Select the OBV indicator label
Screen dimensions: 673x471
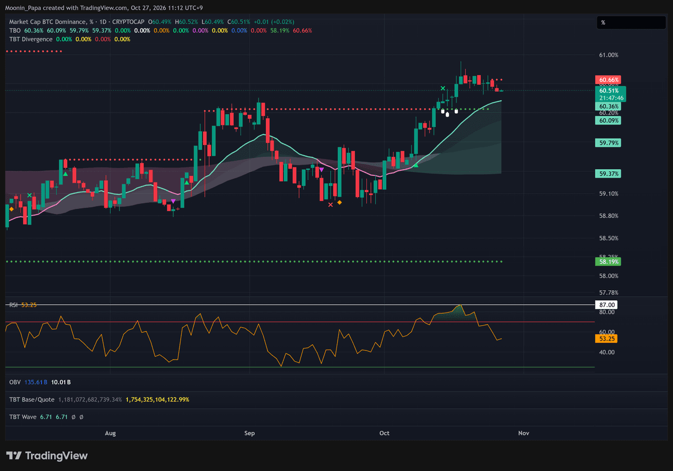(15, 382)
